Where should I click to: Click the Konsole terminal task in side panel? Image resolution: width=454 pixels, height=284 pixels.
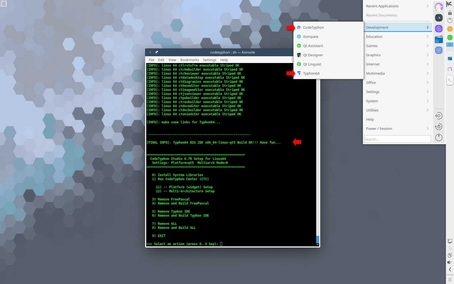(x=450, y=80)
